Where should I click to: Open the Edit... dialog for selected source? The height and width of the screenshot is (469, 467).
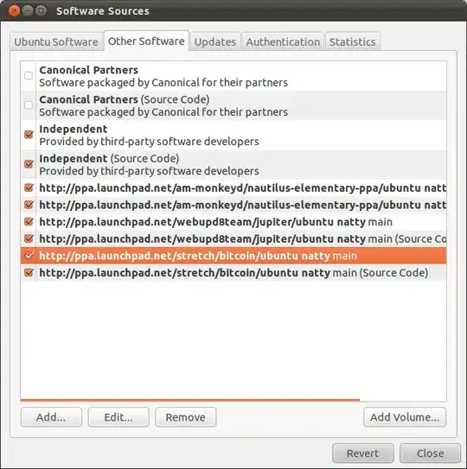click(118, 417)
